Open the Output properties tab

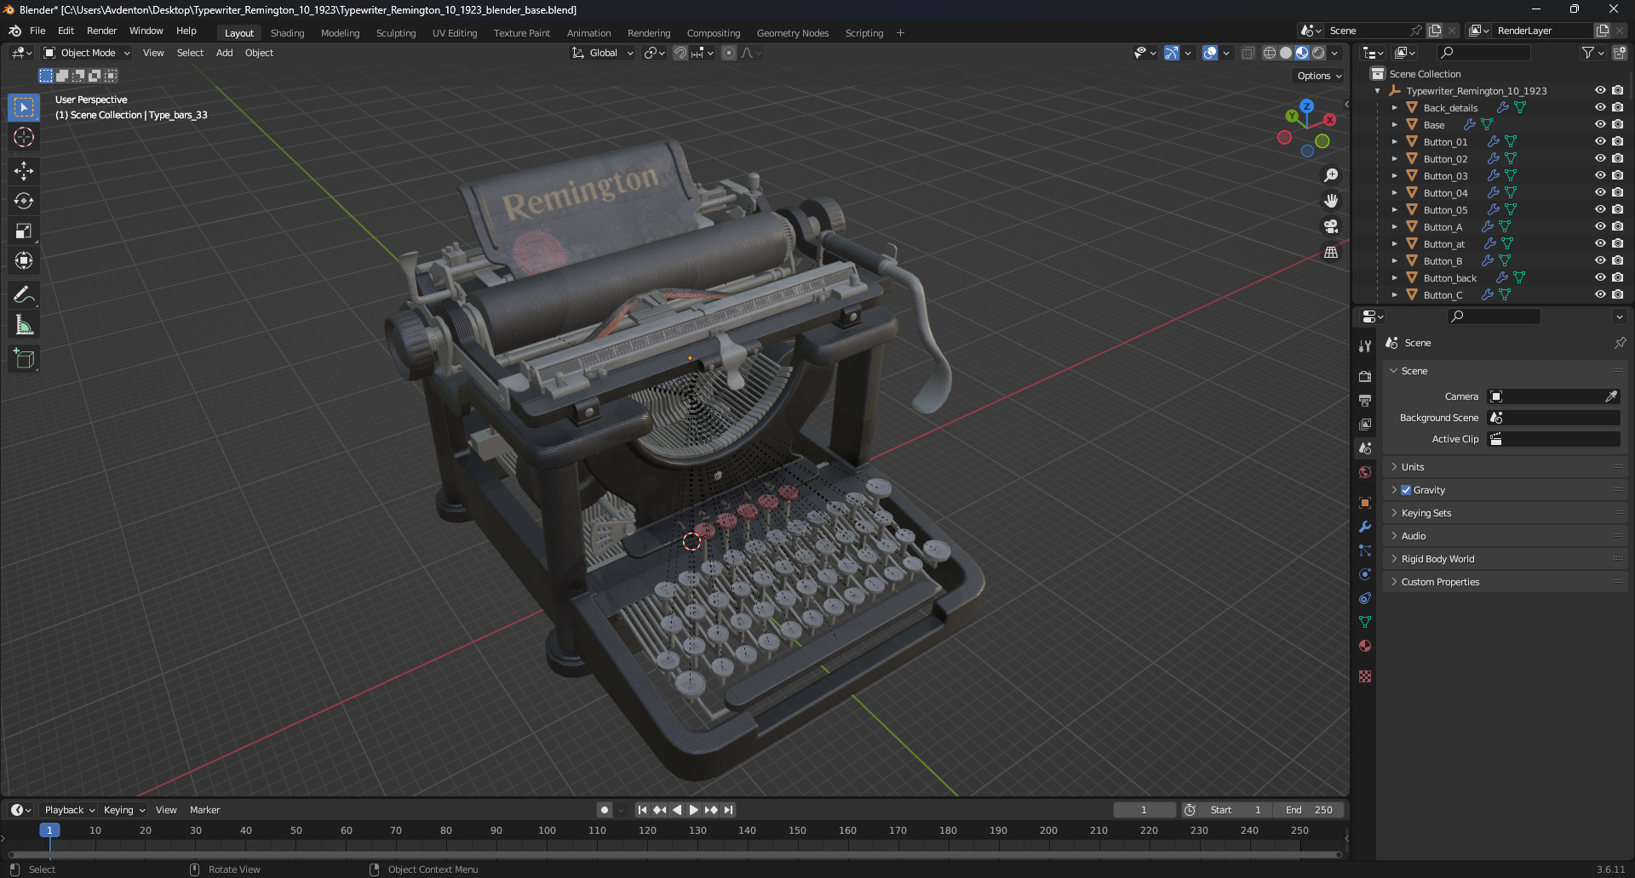[x=1365, y=400]
